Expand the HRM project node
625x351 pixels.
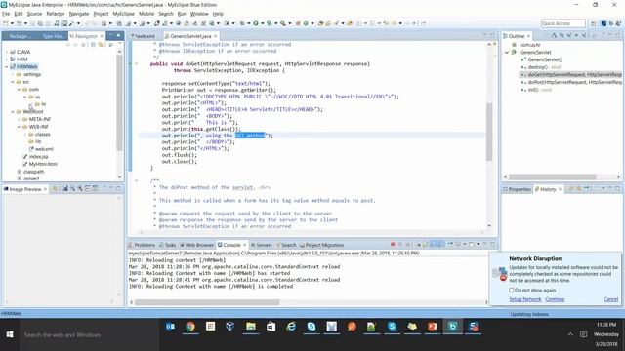7,59
